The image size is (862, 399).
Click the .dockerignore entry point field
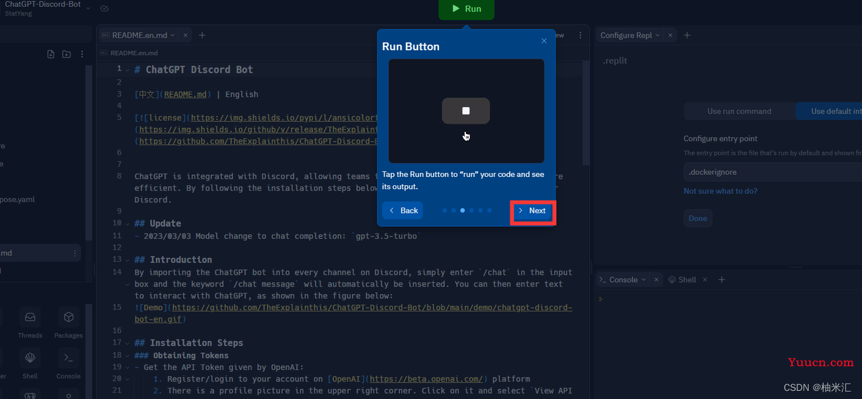772,172
